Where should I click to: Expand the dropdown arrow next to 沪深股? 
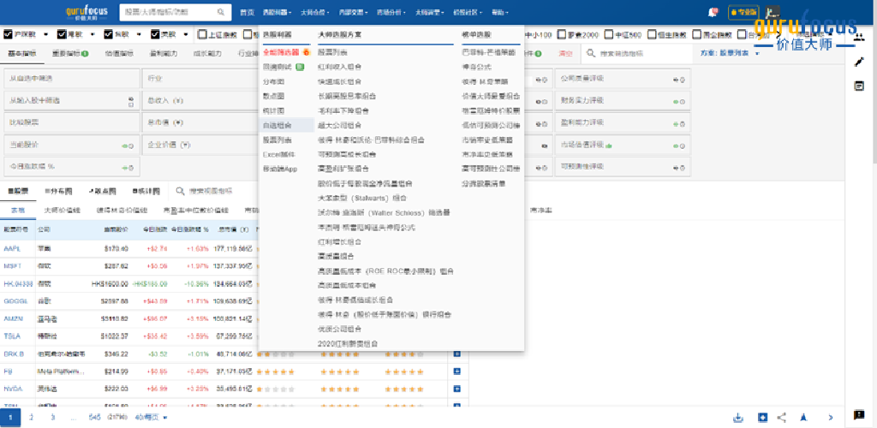point(45,34)
